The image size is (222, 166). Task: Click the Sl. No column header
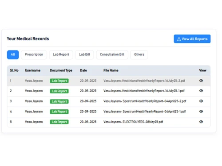[x=14, y=70]
